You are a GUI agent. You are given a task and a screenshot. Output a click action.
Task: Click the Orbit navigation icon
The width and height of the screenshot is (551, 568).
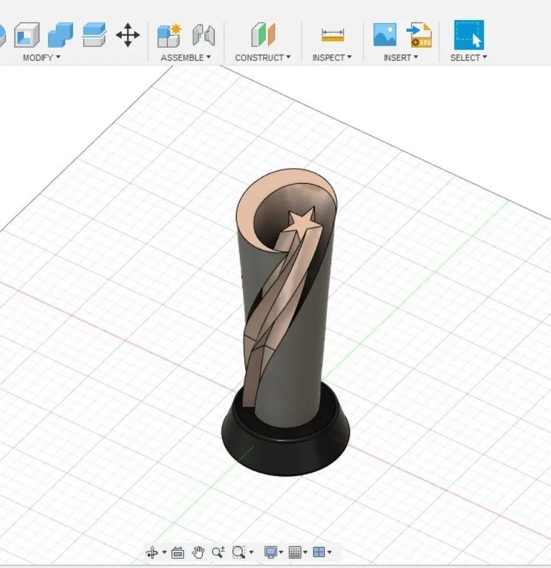pos(152,552)
